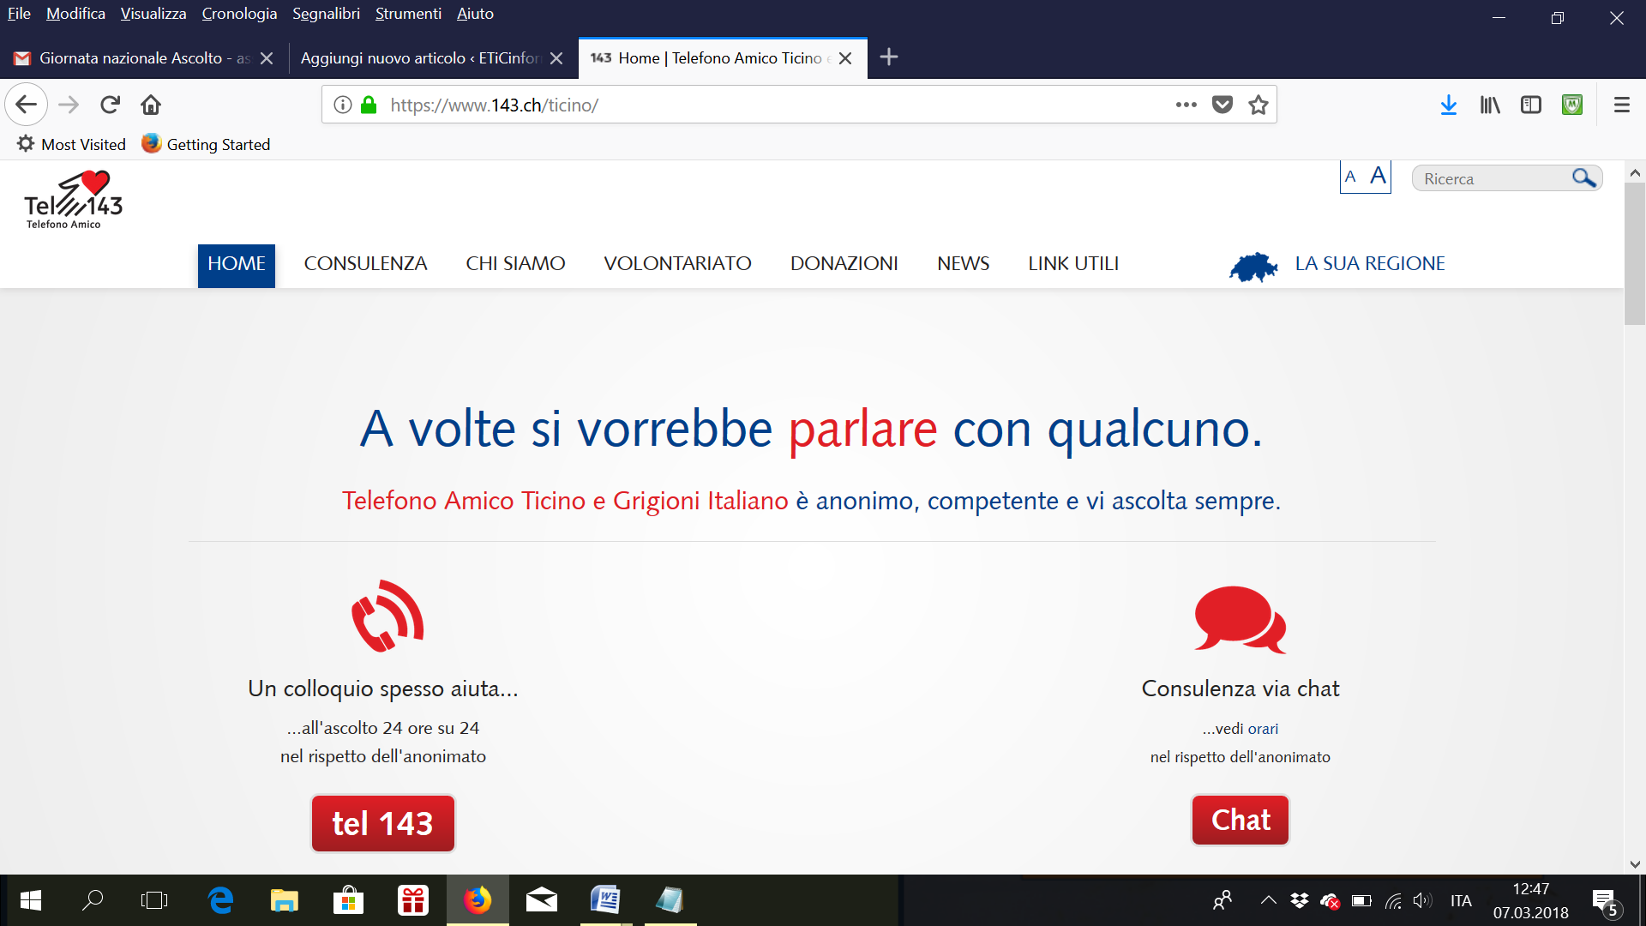Save page to Pocket icon
The image size is (1646, 926).
pyautogui.click(x=1222, y=105)
